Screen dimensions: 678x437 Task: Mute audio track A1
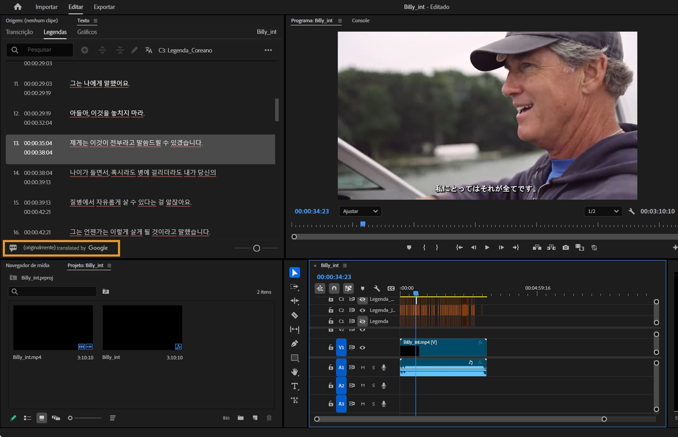coord(363,367)
